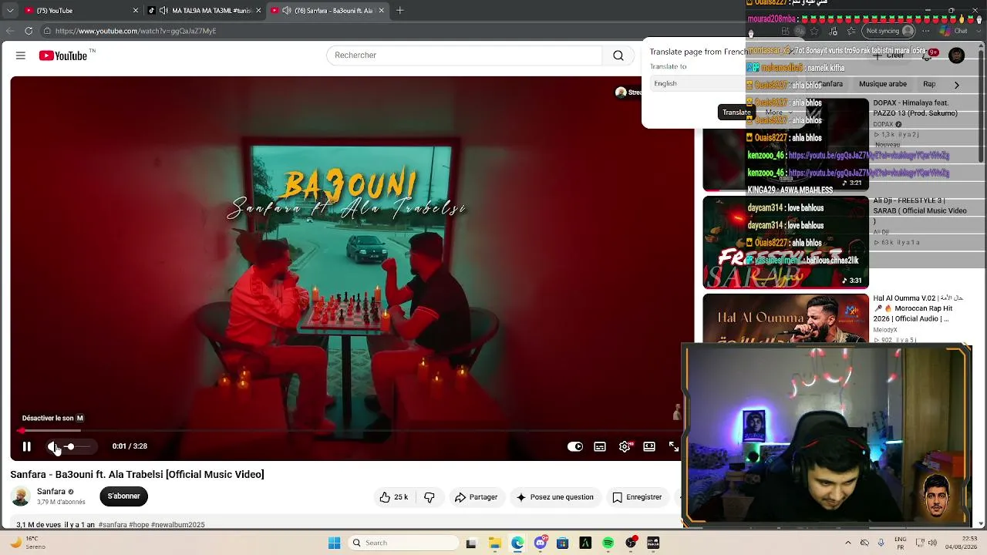Like the video showing 25 k
The image size is (987, 555).
click(x=393, y=497)
